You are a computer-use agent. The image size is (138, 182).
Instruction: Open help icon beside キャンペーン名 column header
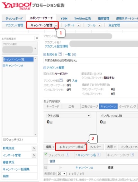[99, 154]
